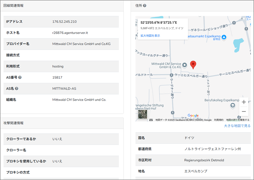Open 大きな地図で見る link
254x180 pixels.
point(237,126)
